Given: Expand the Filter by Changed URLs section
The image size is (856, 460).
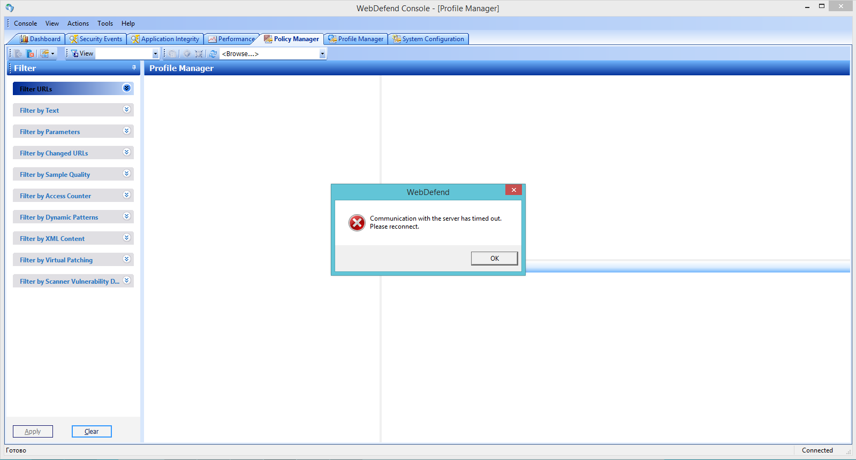Looking at the screenshot, I should [x=127, y=152].
